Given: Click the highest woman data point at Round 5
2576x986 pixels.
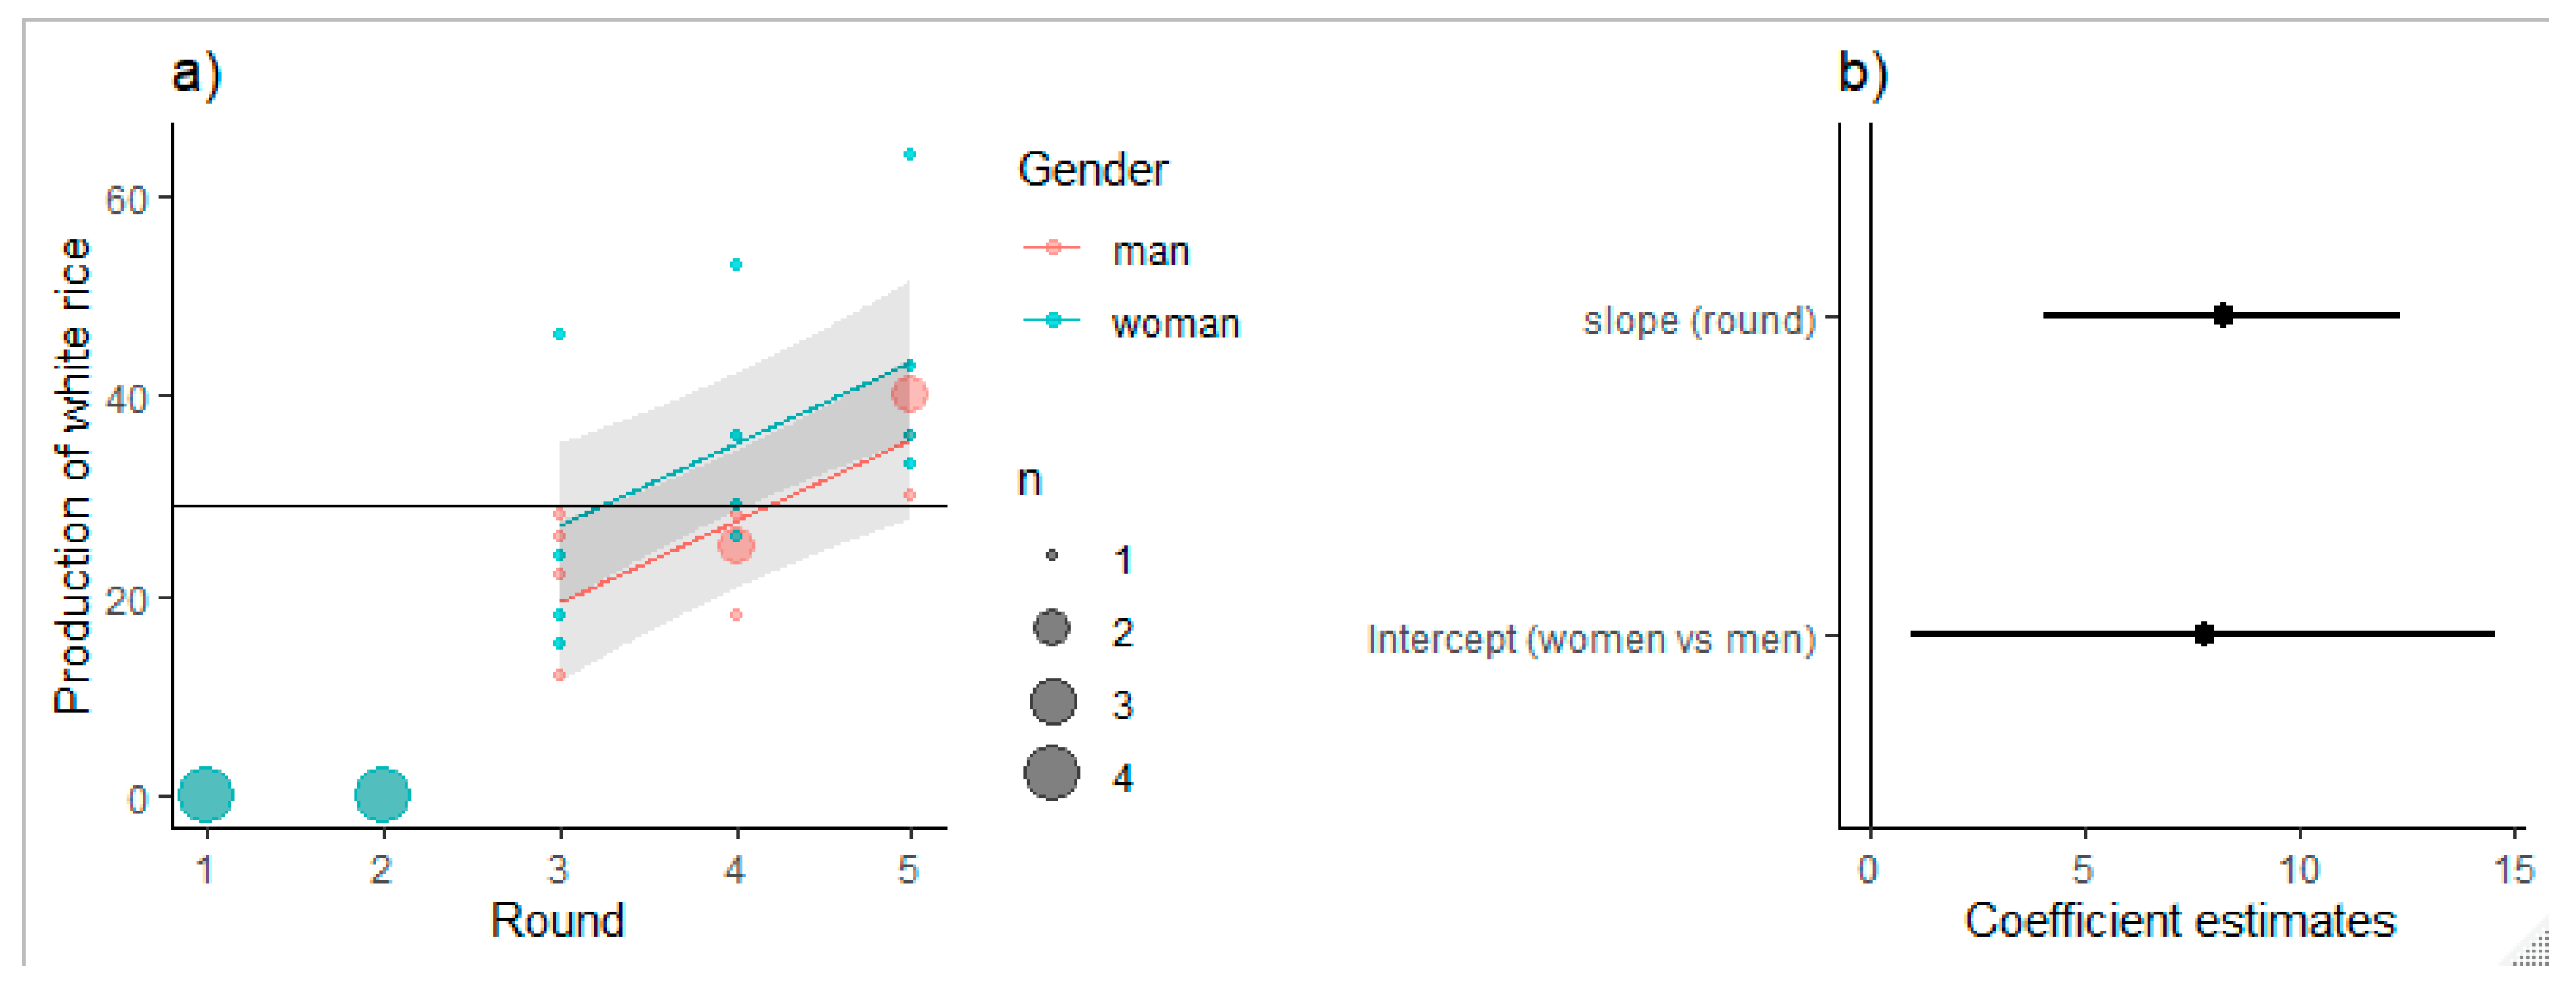Looking at the screenshot, I should click(910, 154).
